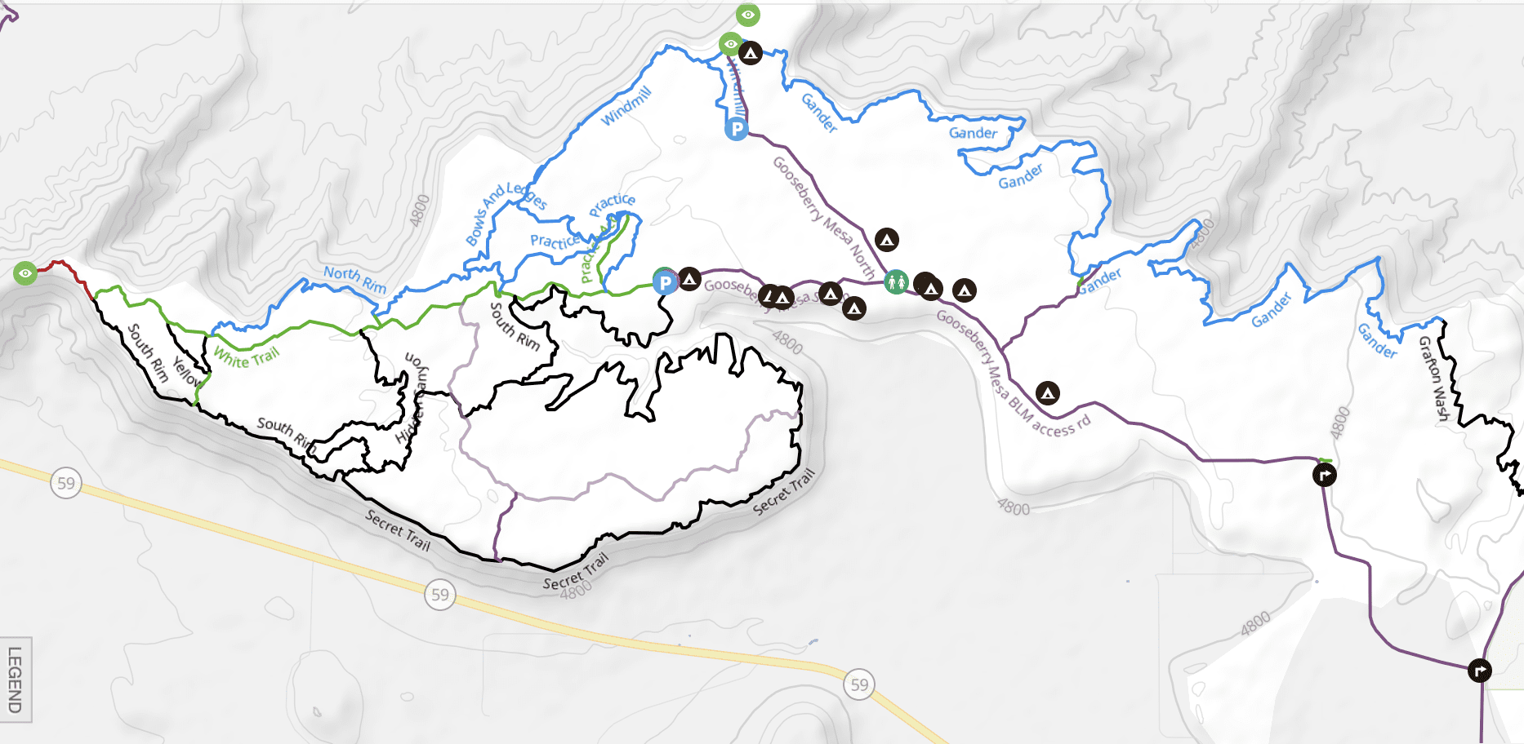Click the turn arrow icon at the southeast road junction

[1480, 671]
